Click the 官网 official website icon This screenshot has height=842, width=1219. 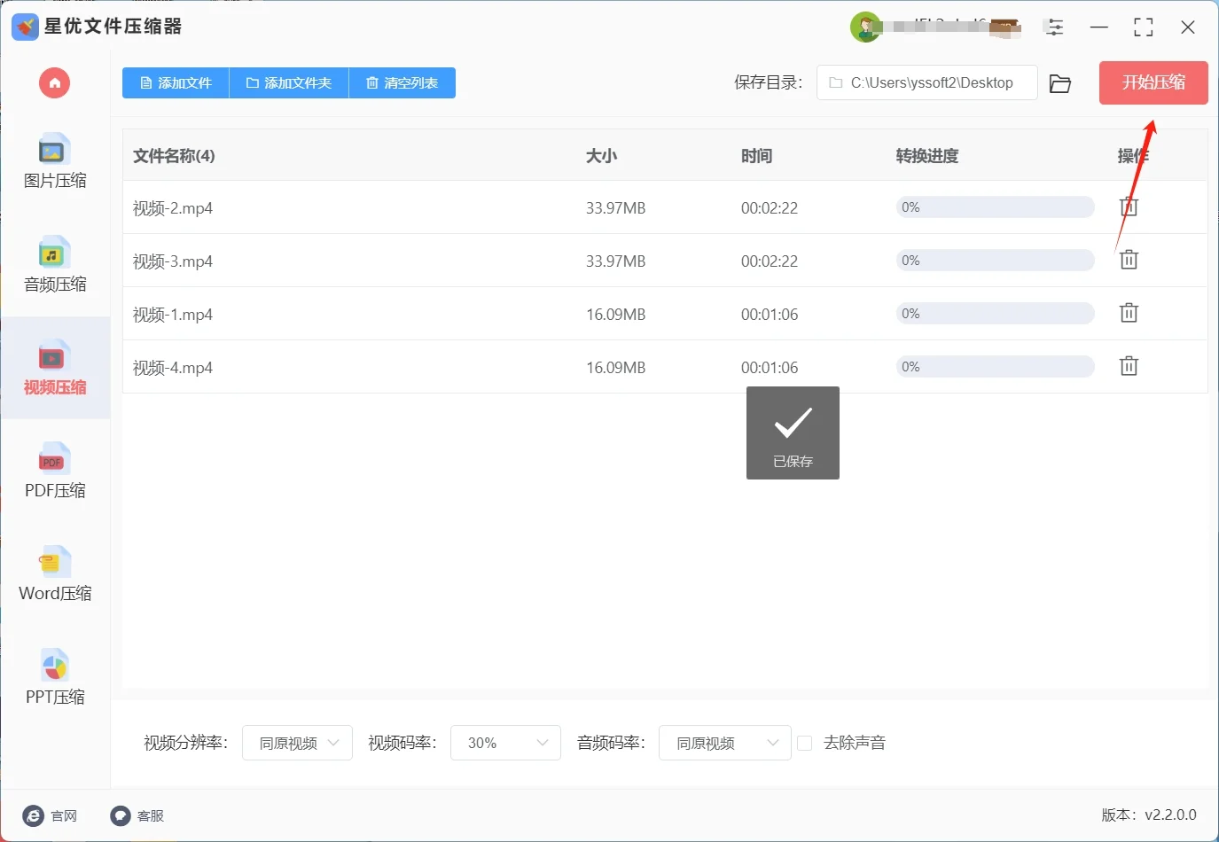pyautogui.click(x=33, y=815)
